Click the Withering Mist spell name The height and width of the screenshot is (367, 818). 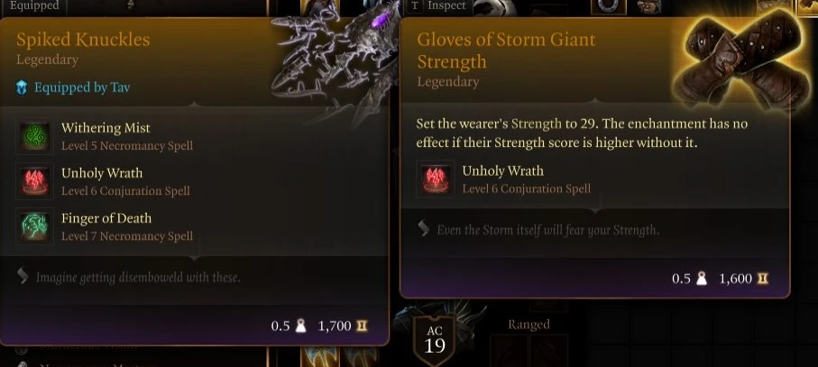point(106,128)
